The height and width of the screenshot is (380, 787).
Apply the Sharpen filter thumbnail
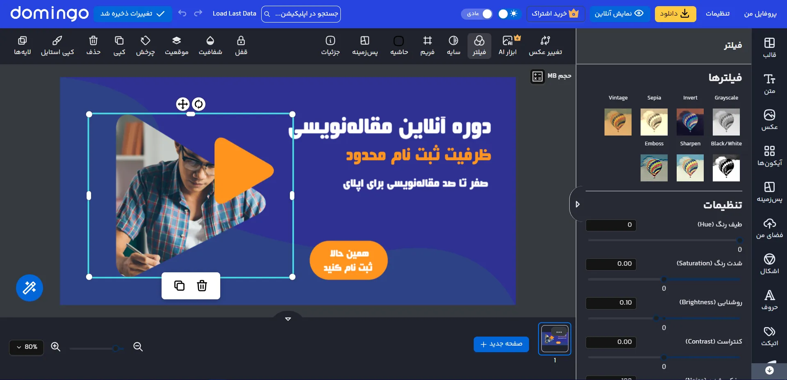(690, 168)
